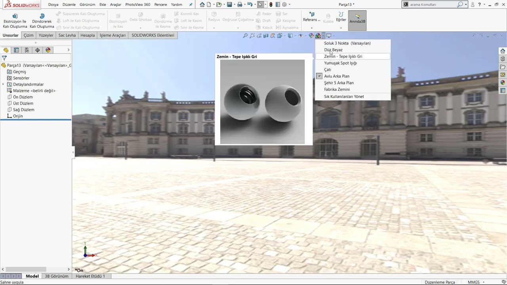Viewport: 507px width, 285px height.
Task: Click the user login icon
Action: point(473,5)
